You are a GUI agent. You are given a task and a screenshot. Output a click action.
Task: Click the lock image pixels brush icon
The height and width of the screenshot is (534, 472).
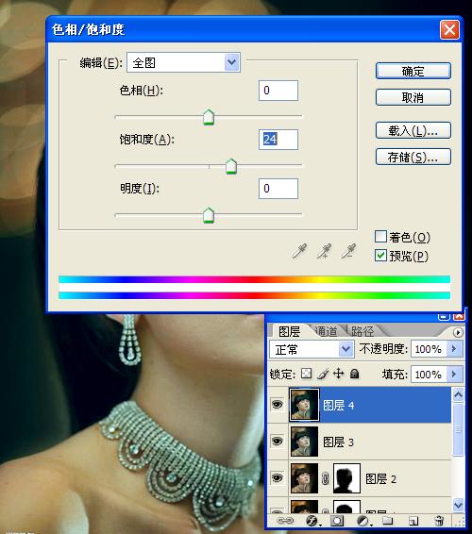pyautogui.click(x=323, y=374)
